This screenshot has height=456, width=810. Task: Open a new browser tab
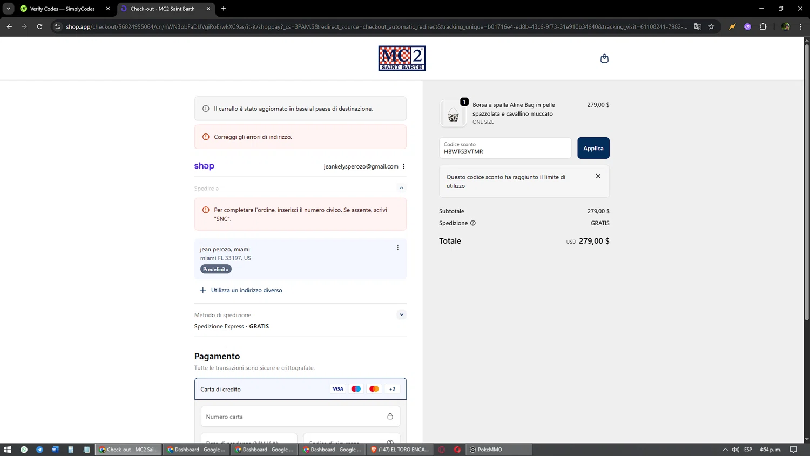click(224, 9)
